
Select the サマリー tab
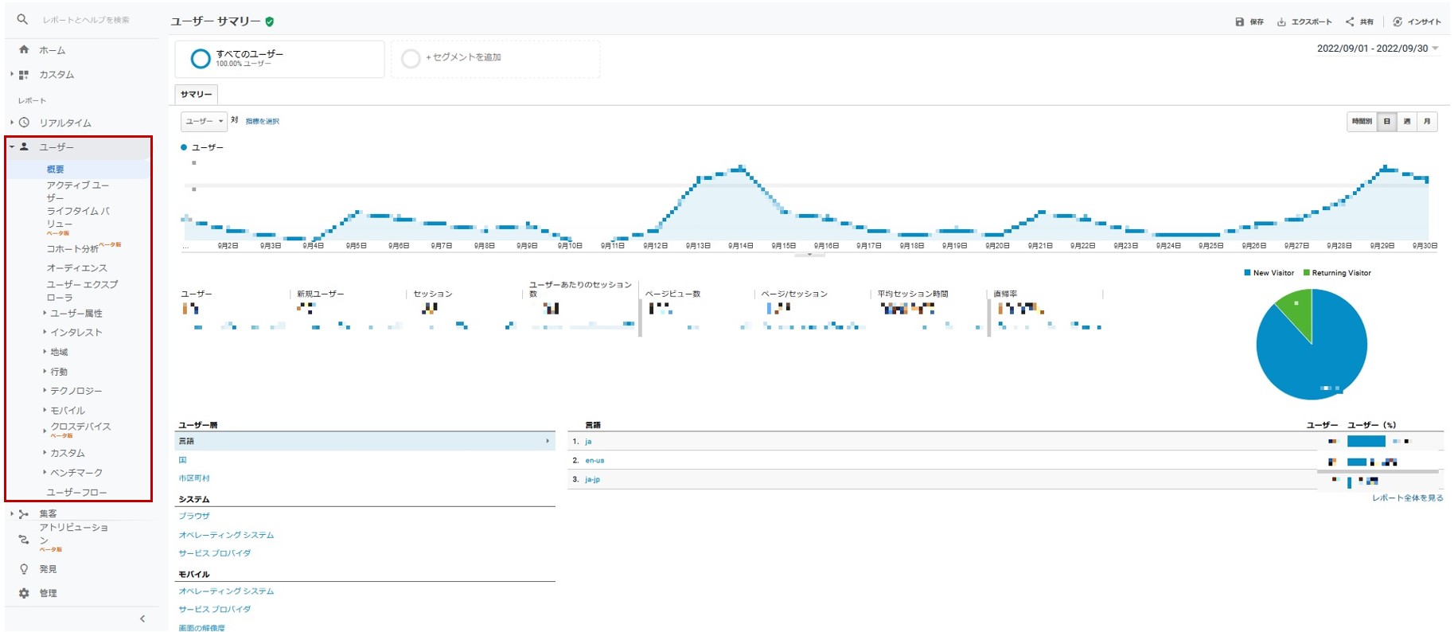(x=196, y=95)
